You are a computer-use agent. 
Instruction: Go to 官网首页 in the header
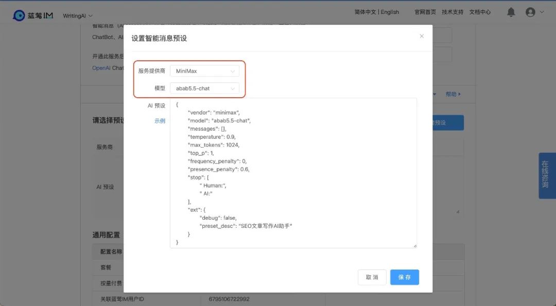click(x=425, y=12)
